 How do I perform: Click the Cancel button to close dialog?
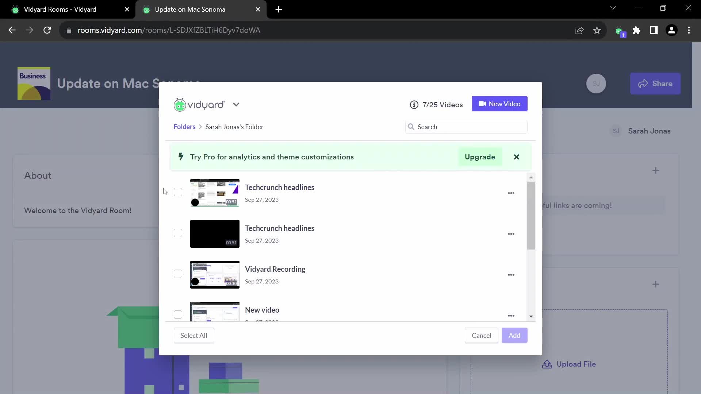482,335
